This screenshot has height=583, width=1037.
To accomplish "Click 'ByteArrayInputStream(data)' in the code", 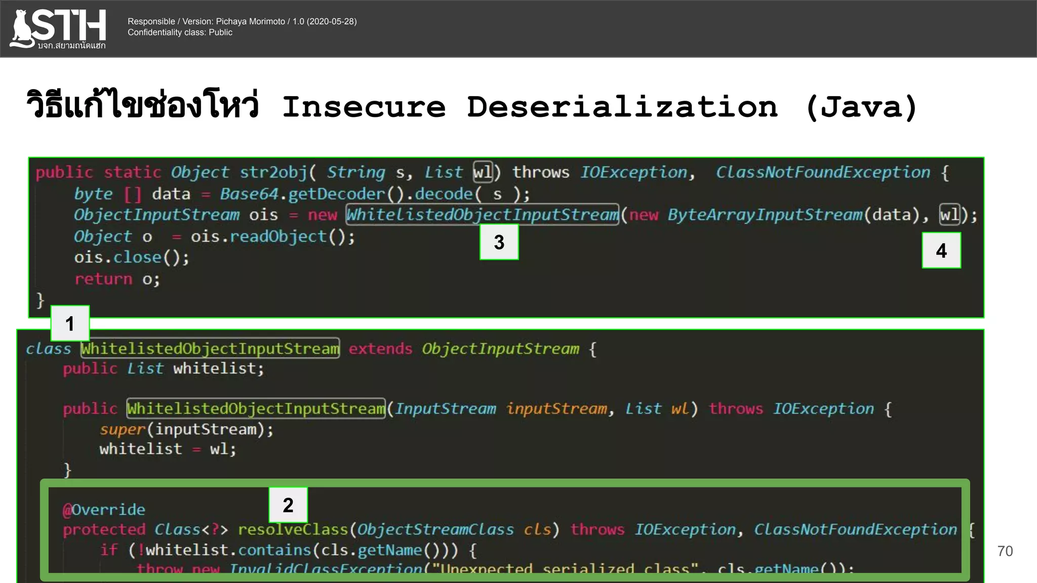I will pos(793,215).
